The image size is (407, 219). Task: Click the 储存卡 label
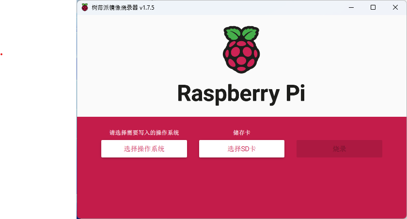(x=242, y=133)
